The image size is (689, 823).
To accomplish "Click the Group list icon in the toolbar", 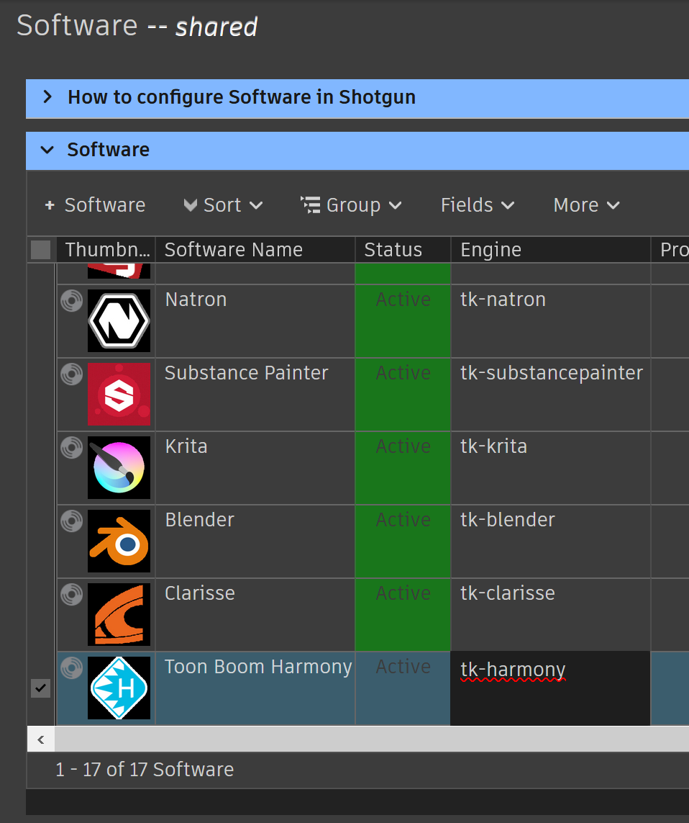I will (x=311, y=204).
